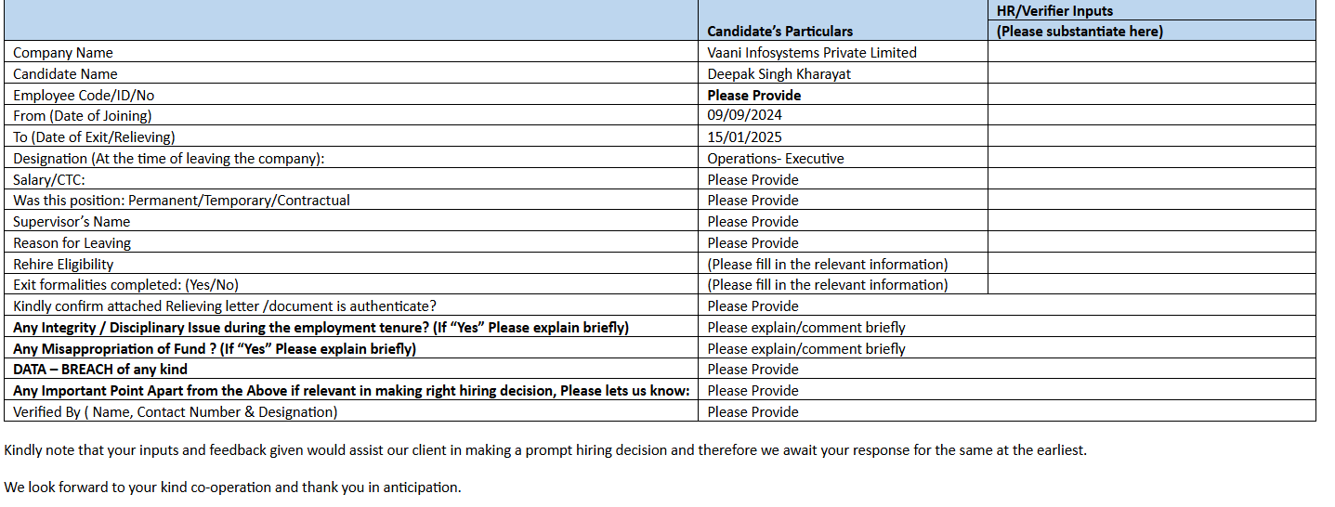Select the 'Operations- Executive' designation cell
Image resolution: width=1335 pixels, height=507 pixels.
775,159
